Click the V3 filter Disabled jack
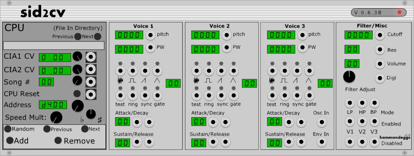414x156 pixels. 374,142
